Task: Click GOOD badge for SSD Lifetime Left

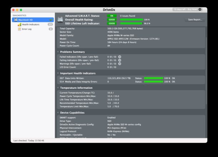Action: point(112,23)
